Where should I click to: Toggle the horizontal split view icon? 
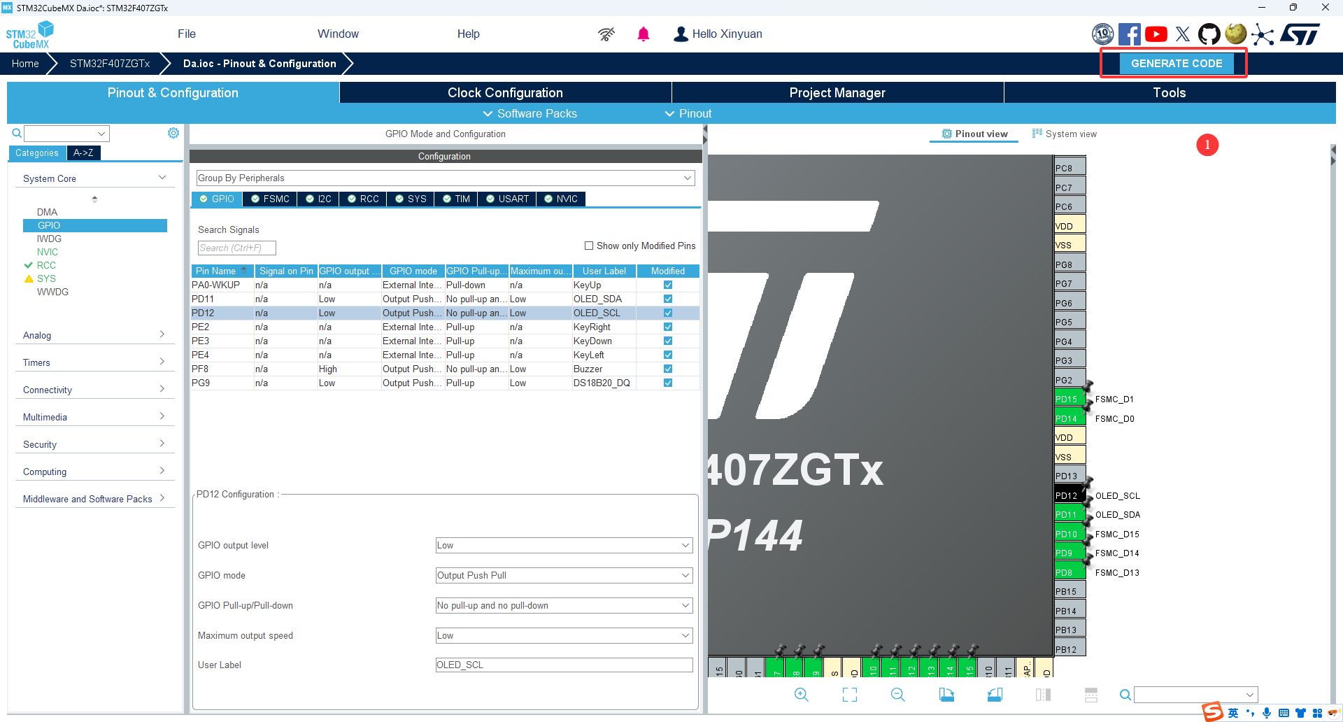tap(1091, 695)
